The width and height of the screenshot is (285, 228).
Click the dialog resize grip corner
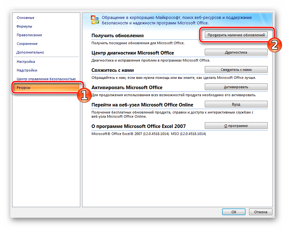coord(273,216)
